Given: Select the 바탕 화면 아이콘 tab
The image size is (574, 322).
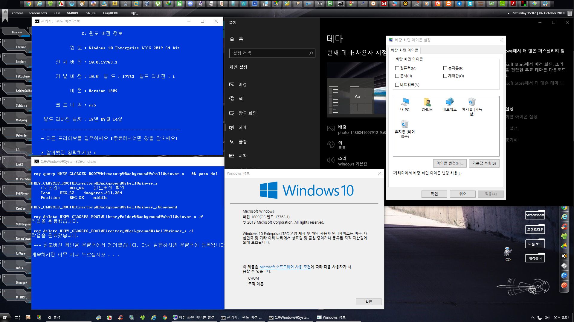Looking at the screenshot, I should tap(404, 50).
